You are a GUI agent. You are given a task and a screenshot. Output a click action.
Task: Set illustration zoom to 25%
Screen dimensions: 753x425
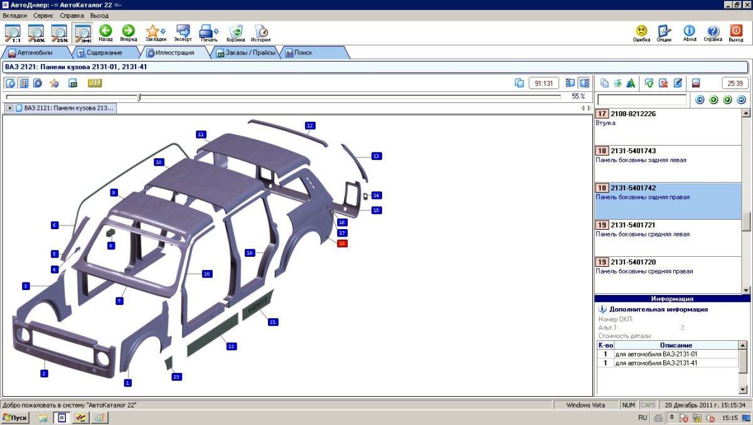coord(59,33)
